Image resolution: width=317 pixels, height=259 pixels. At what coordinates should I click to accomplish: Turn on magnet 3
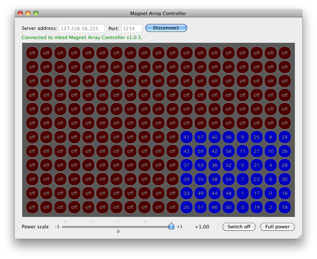[x=242, y=207]
